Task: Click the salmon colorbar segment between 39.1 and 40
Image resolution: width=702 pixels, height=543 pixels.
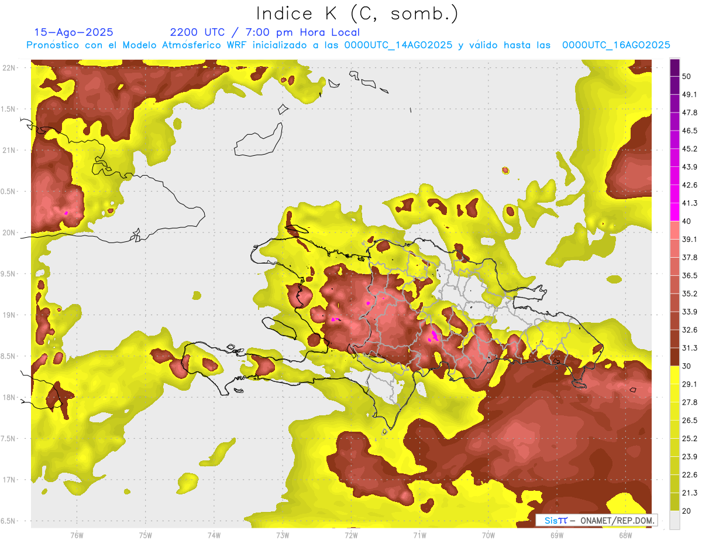Action: pyautogui.click(x=675, y=230)
